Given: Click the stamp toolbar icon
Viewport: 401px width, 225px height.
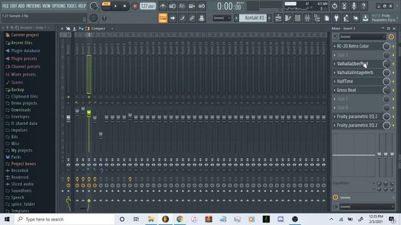Looking at the screenshot, I should 202,18.
